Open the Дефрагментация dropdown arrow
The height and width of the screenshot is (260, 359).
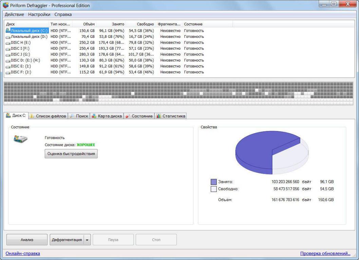coord(87,240)
